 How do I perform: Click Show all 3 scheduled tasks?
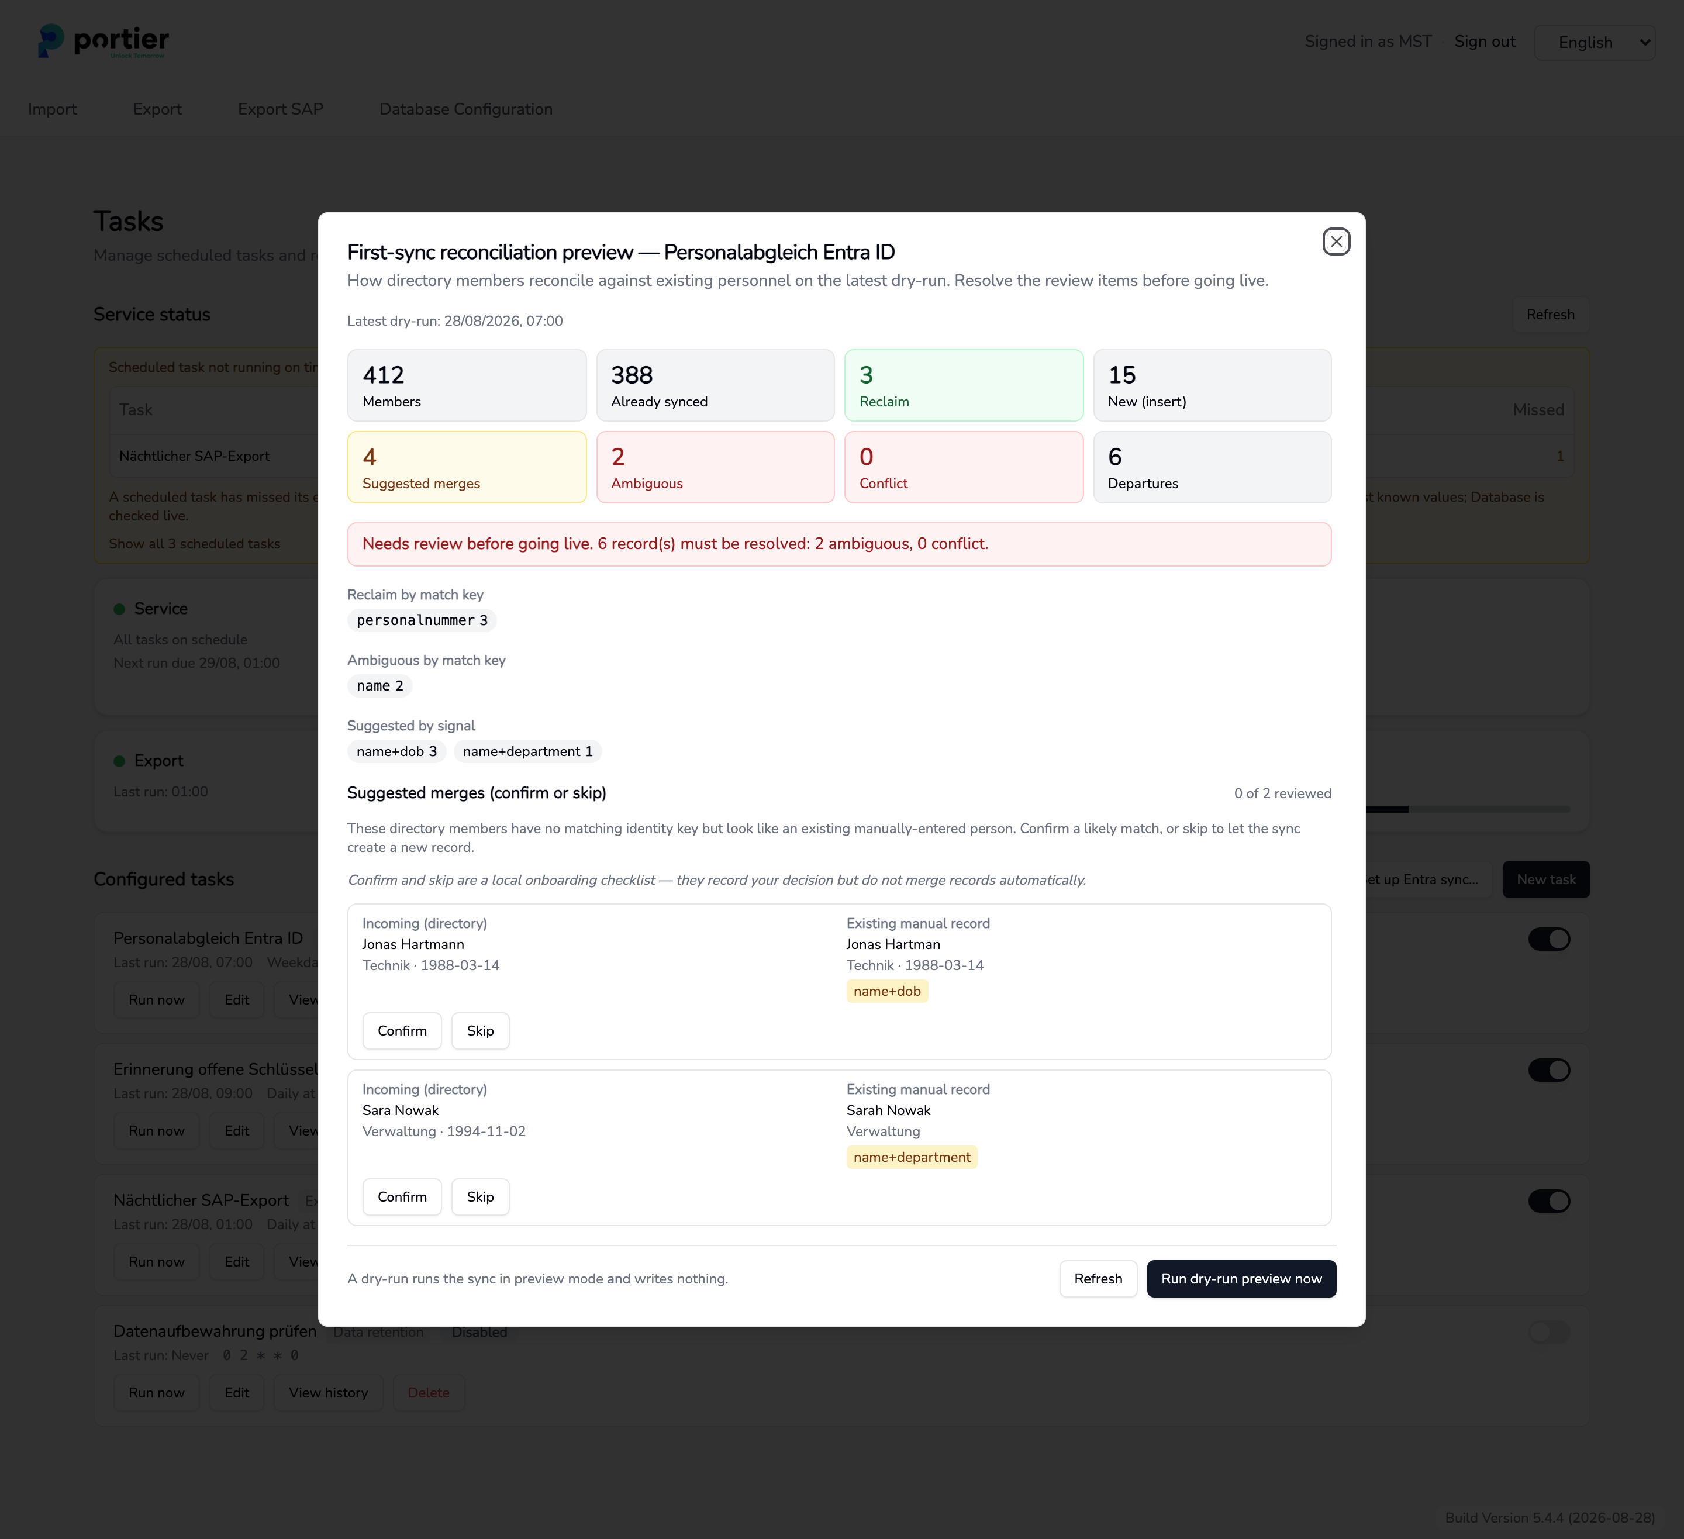[195, 543]
